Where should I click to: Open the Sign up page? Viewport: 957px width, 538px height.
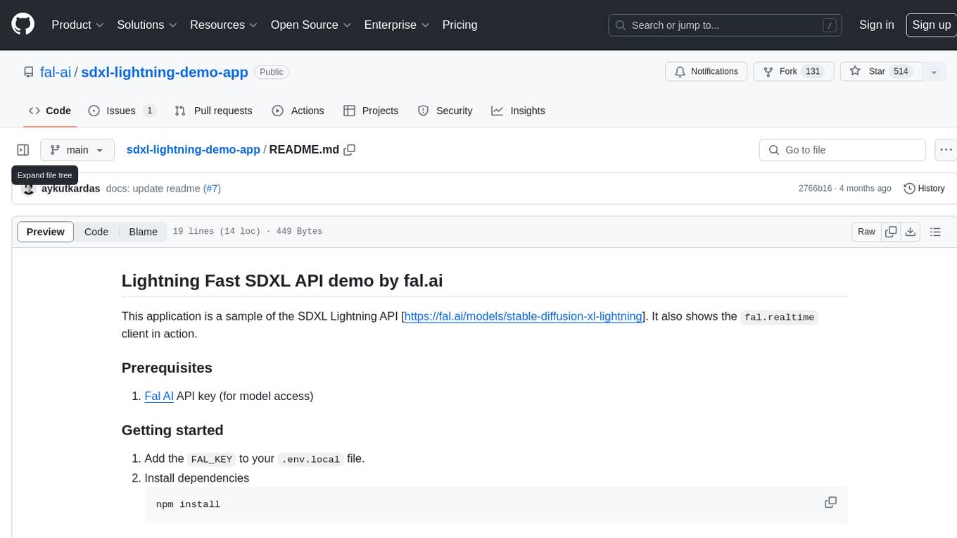point(931,25)
